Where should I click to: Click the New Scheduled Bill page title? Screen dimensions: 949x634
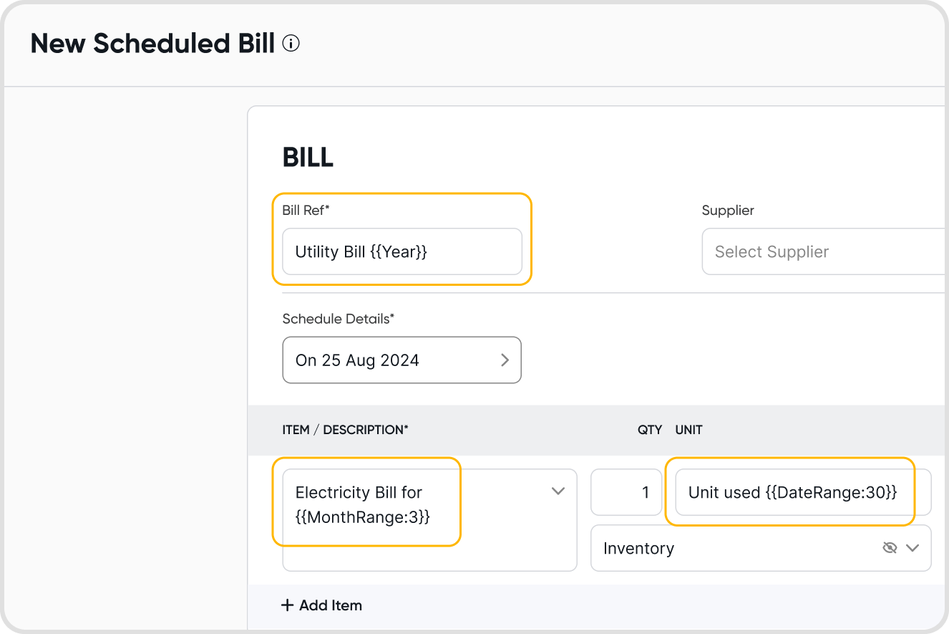[x=152, y=44]
